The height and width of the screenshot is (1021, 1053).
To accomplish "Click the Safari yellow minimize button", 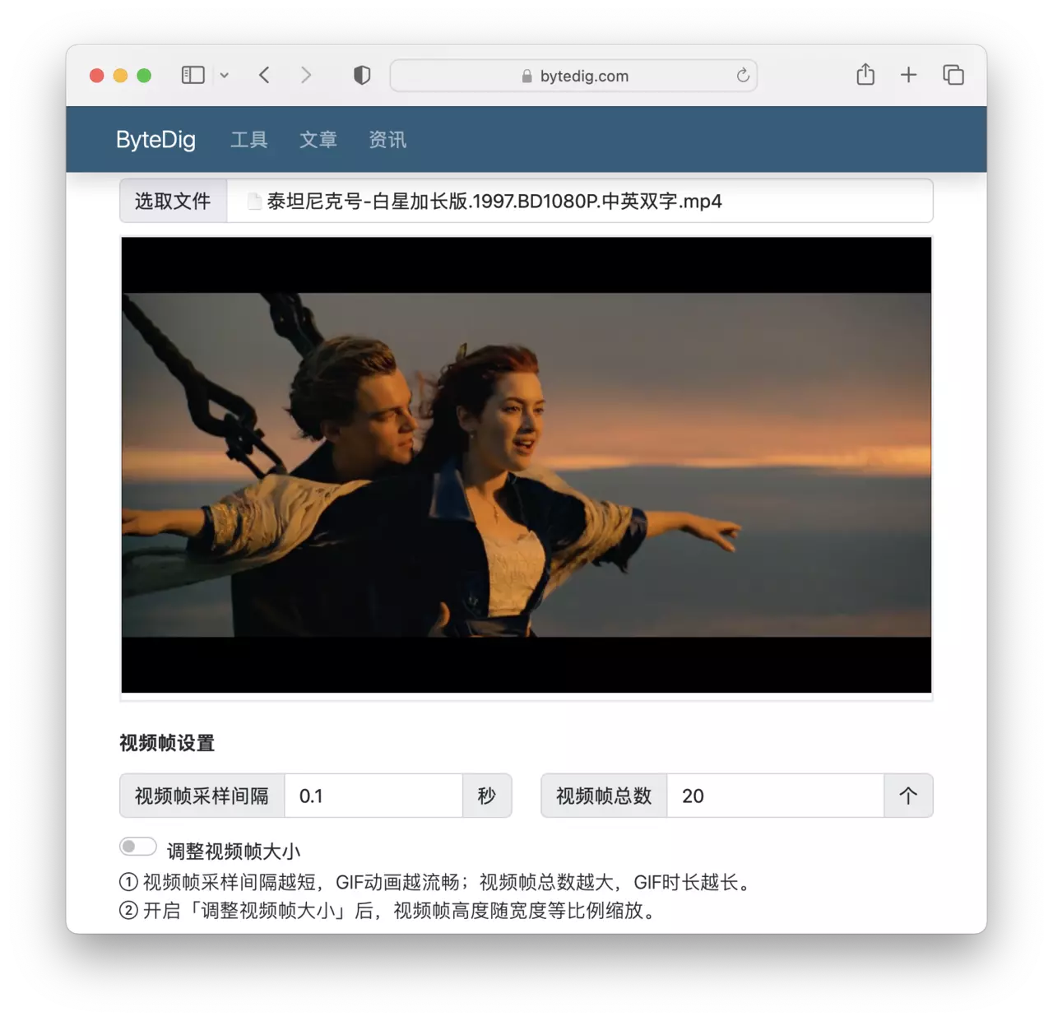I will click(120, 76).
